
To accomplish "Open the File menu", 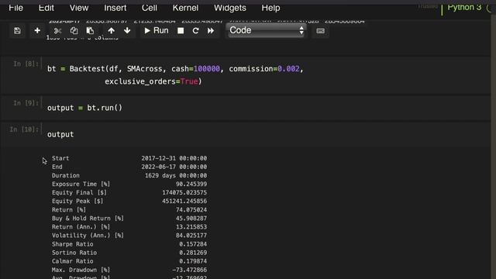I will (x=15, y=8).
